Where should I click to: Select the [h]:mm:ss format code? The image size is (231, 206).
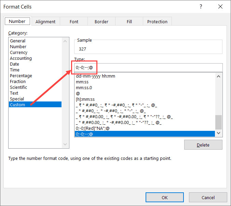click(85, 99)
